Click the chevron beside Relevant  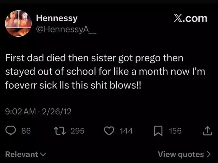coord(44,154)
